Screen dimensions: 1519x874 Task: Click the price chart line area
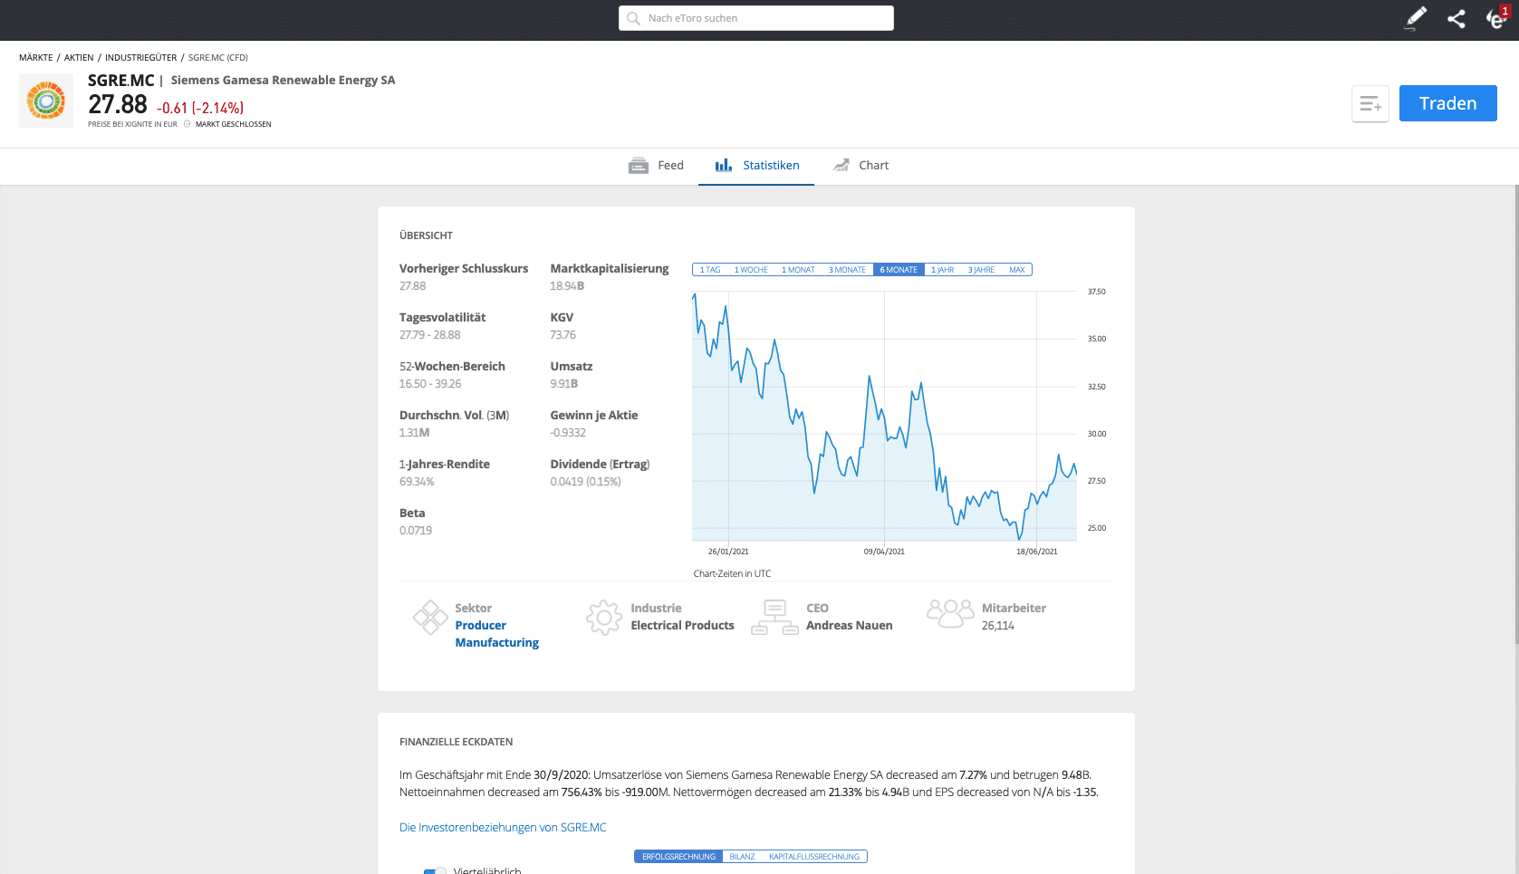(x=884, y=417)
